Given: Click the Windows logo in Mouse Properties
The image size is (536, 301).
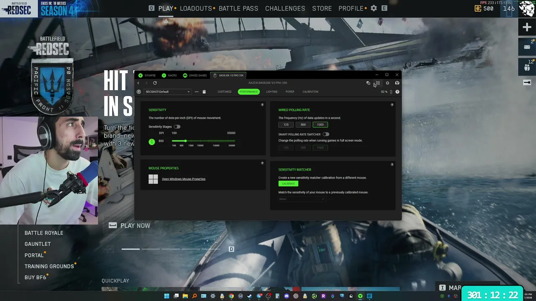Looking at the screenshot, I should point(153,179).
